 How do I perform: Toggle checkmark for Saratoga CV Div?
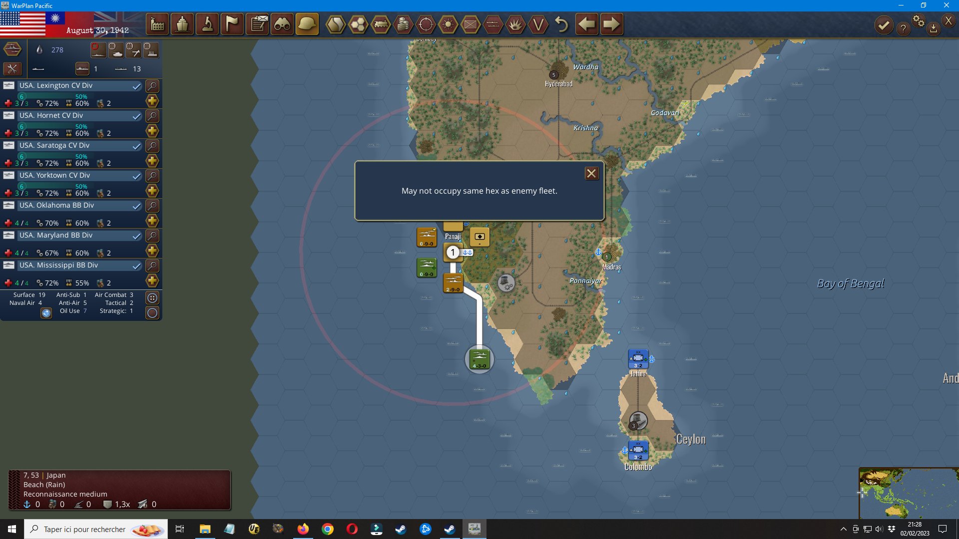point(136,146)
